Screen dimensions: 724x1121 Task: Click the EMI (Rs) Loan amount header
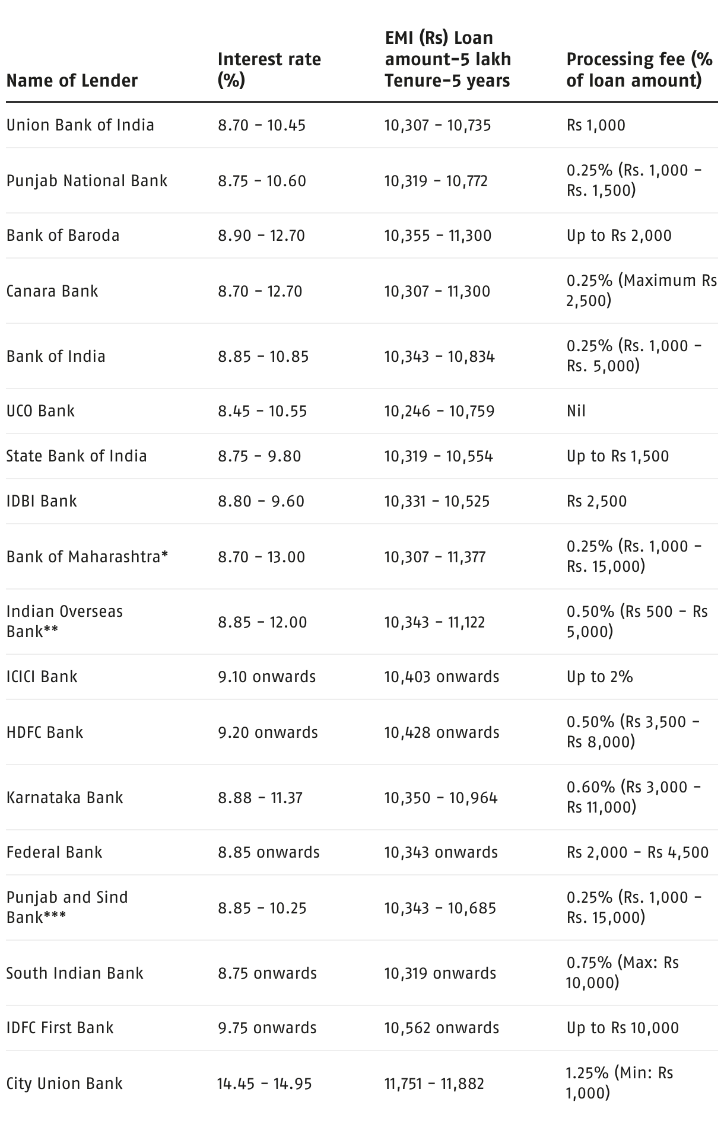tap(447, 59)
